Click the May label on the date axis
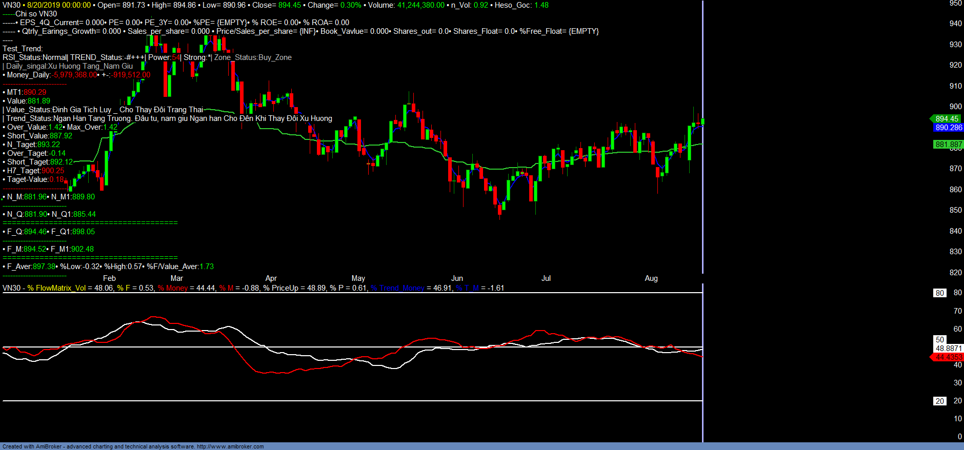The image size is (964, 450). [358, 278]
